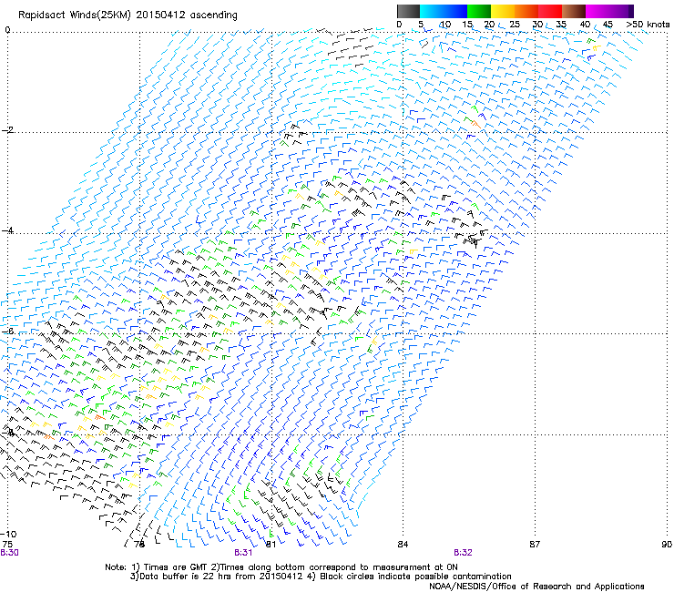674x592 pixels.
Task: Click the '10' legend scale number
Action: (444, 24)
